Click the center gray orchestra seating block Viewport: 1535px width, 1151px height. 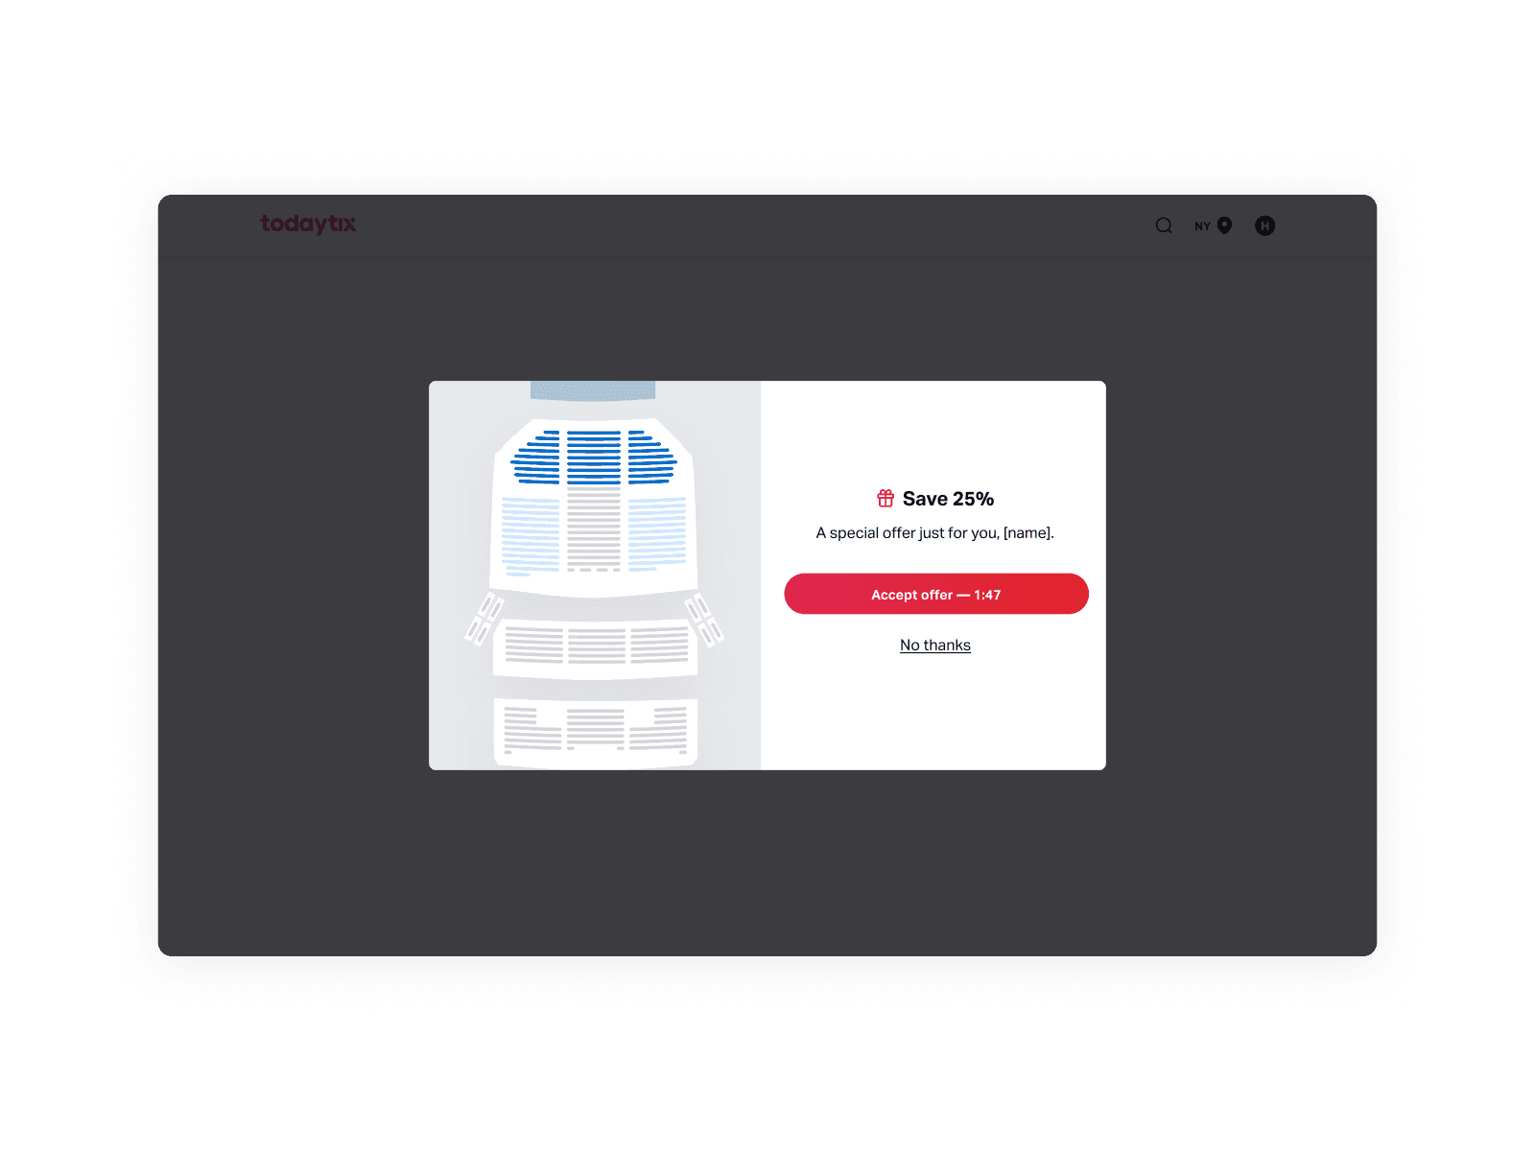[x=595, y=528]
